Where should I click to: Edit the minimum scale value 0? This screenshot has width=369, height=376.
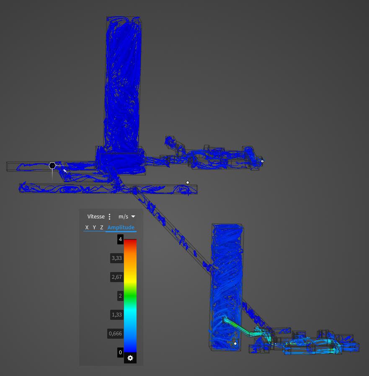tap(120, 352)
